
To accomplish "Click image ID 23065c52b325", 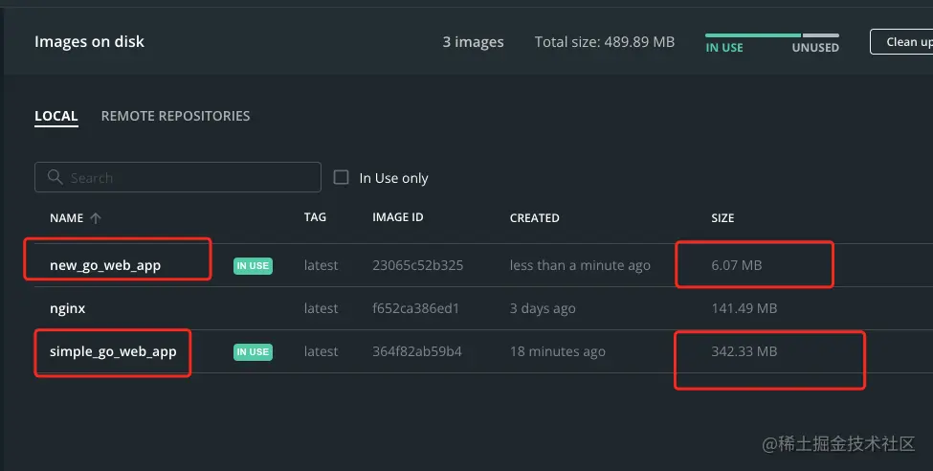I will coord(417,265).
